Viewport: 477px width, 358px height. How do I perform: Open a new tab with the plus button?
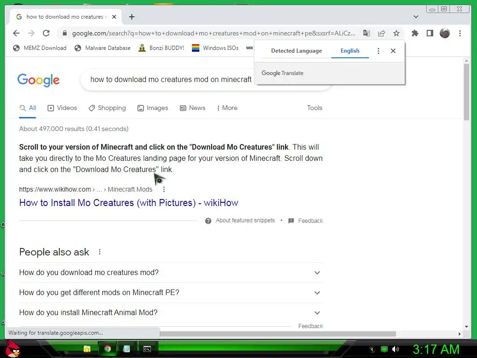(132, 17)
